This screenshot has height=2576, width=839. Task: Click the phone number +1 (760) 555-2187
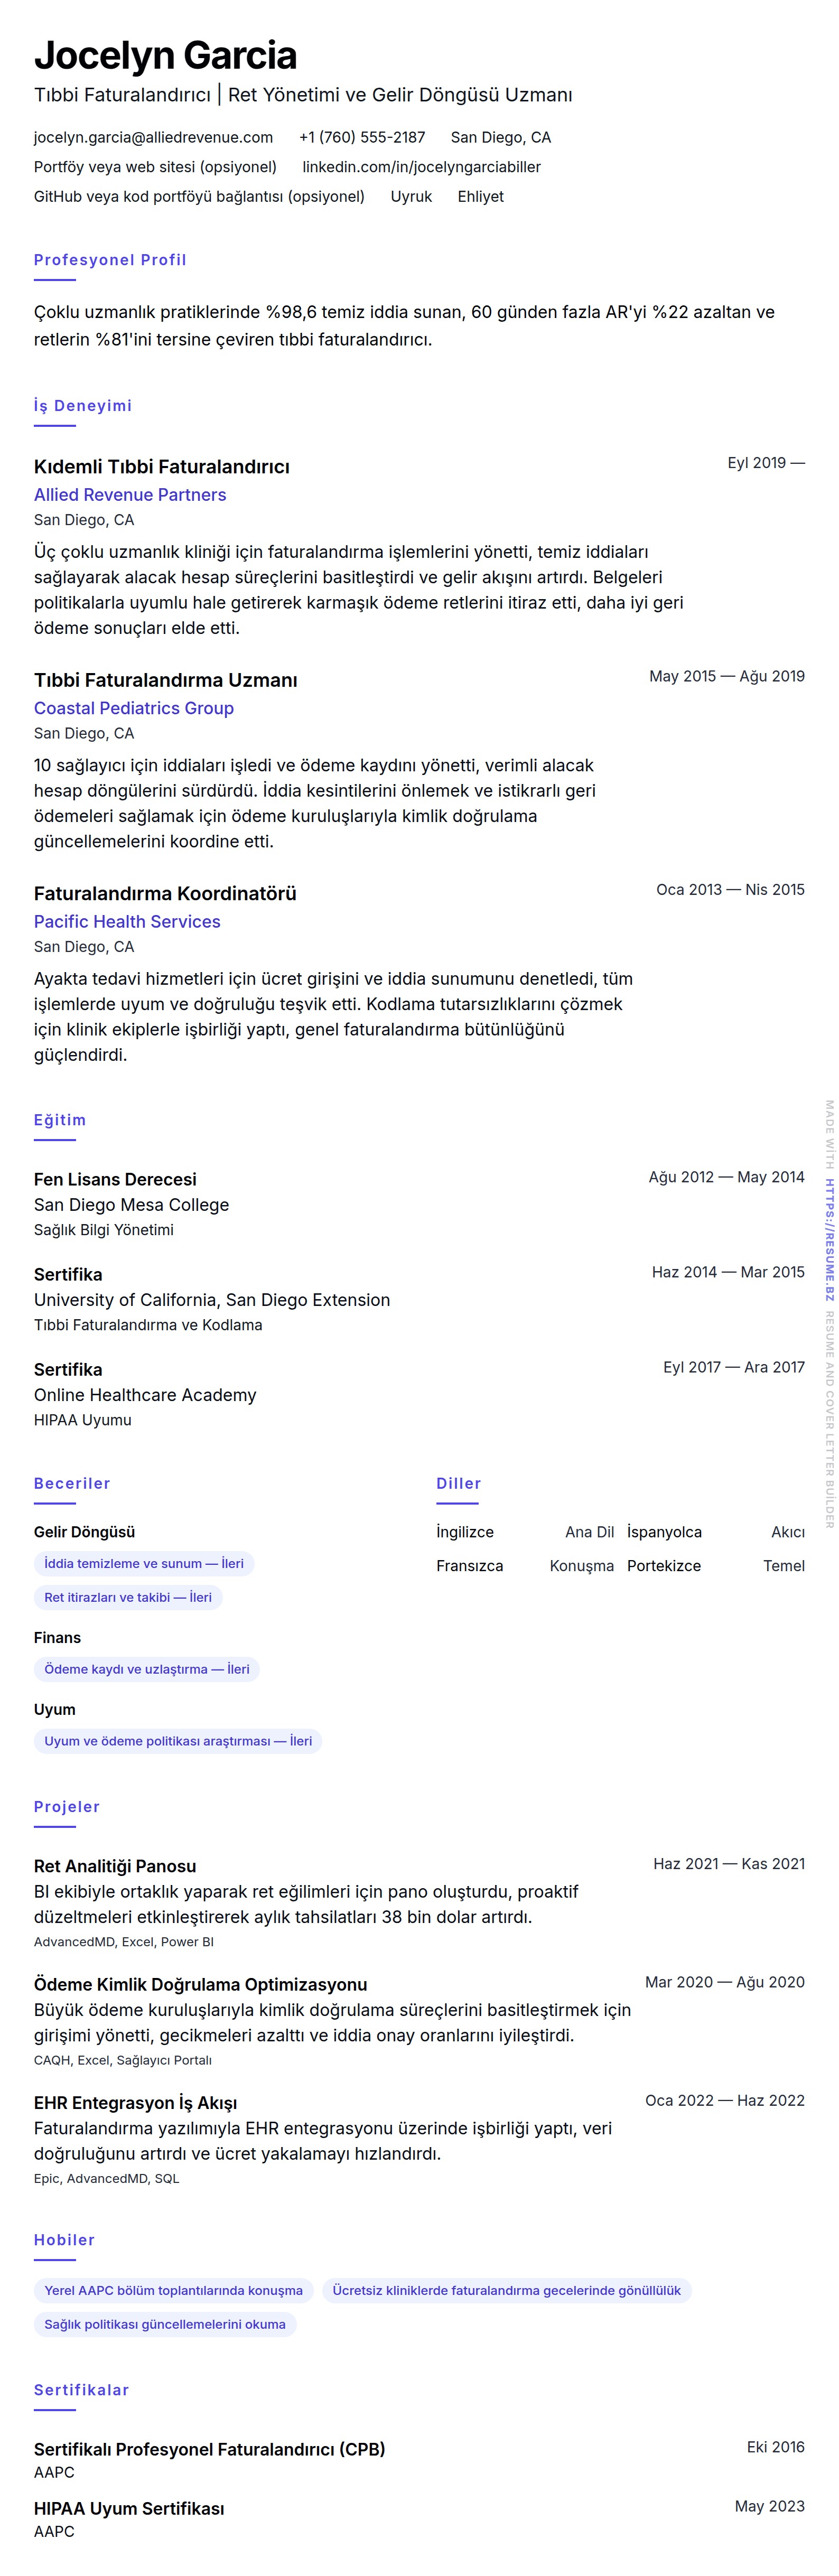pos(362,137)
